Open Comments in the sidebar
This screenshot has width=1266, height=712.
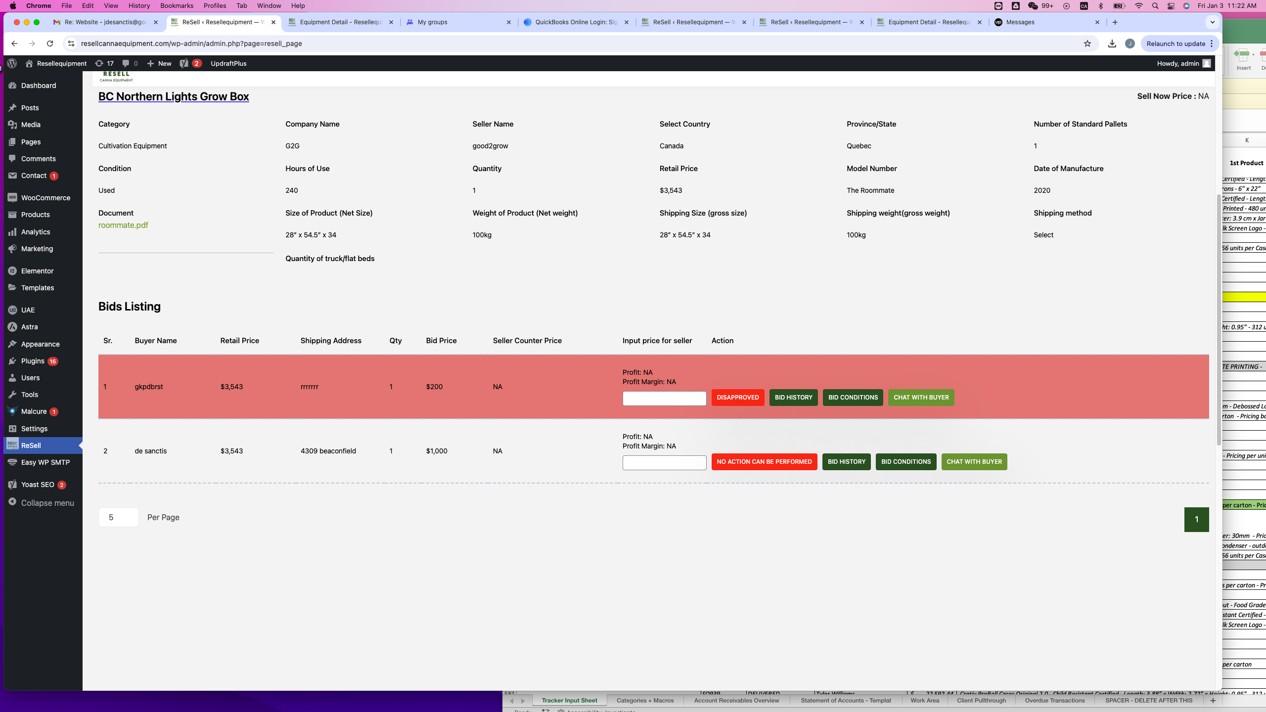click(x=38, y=159)
